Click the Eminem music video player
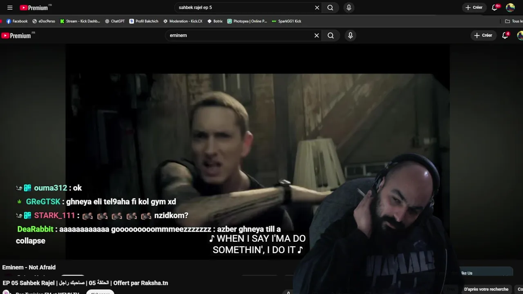Viewport: 523px width, 294px height. [x=257, y=151]
